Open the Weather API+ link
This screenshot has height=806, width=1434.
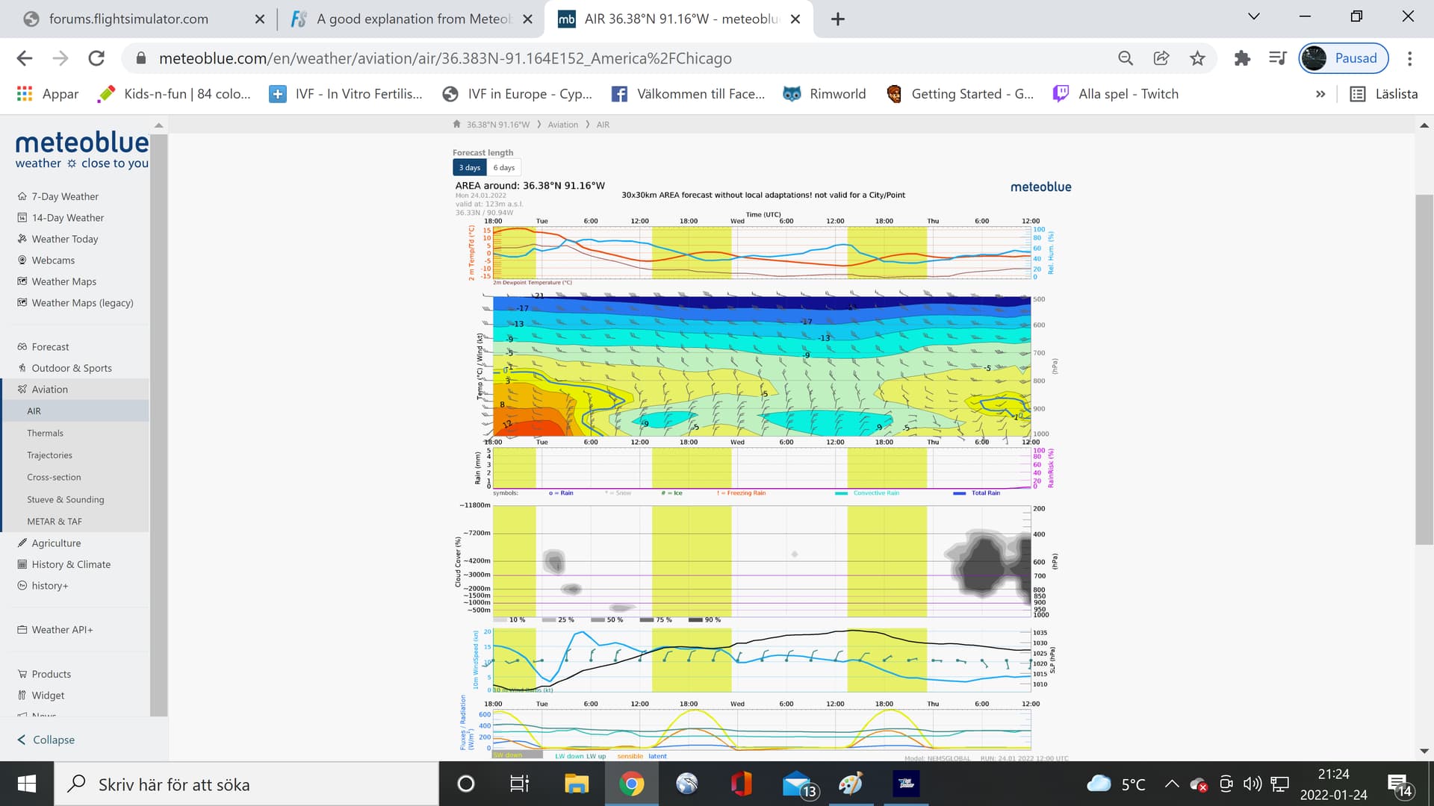61,629
